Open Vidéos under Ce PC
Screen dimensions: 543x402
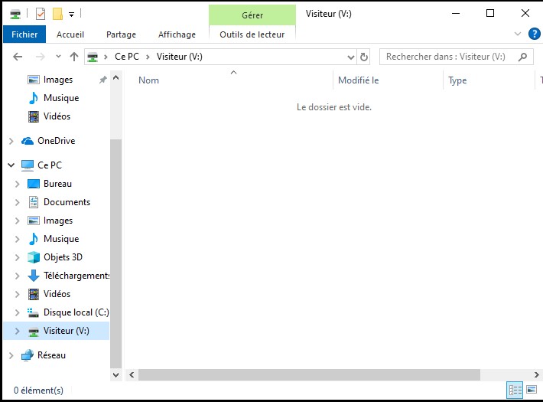click(57, 294)
